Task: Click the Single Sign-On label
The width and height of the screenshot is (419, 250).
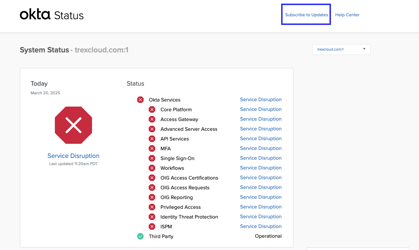Action: (x=178, y=158)
